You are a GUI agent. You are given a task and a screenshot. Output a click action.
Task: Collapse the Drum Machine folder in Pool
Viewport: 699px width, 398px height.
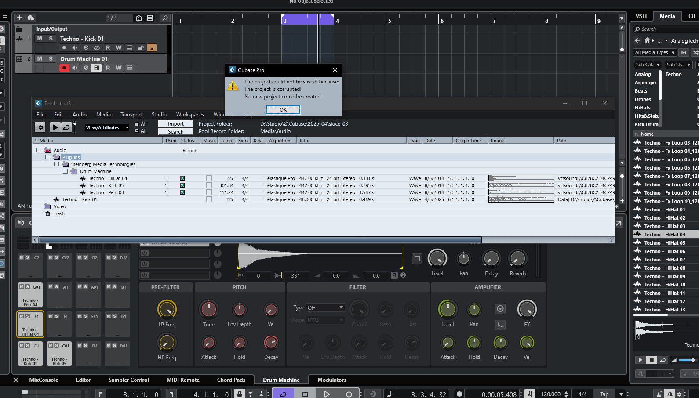pyautogui.click(x=65, y=171)
